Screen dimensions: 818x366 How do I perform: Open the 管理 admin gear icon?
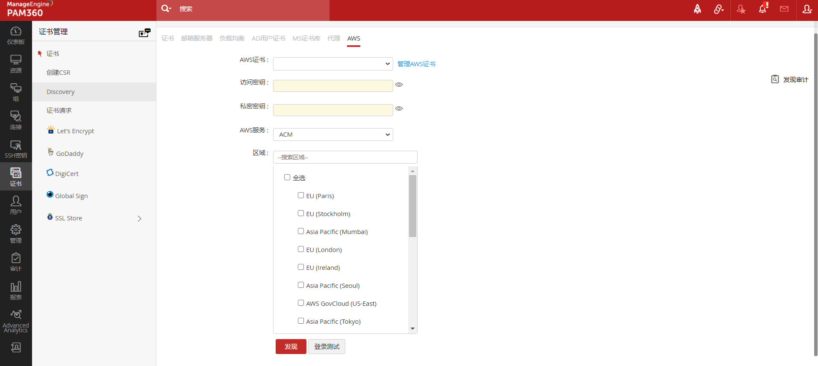16,234
